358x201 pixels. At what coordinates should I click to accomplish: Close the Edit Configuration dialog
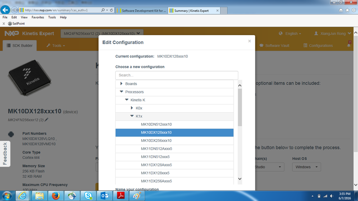tap(249, 41)
